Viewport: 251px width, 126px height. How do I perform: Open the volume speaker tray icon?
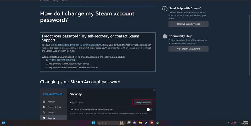[x=238, y=123]
